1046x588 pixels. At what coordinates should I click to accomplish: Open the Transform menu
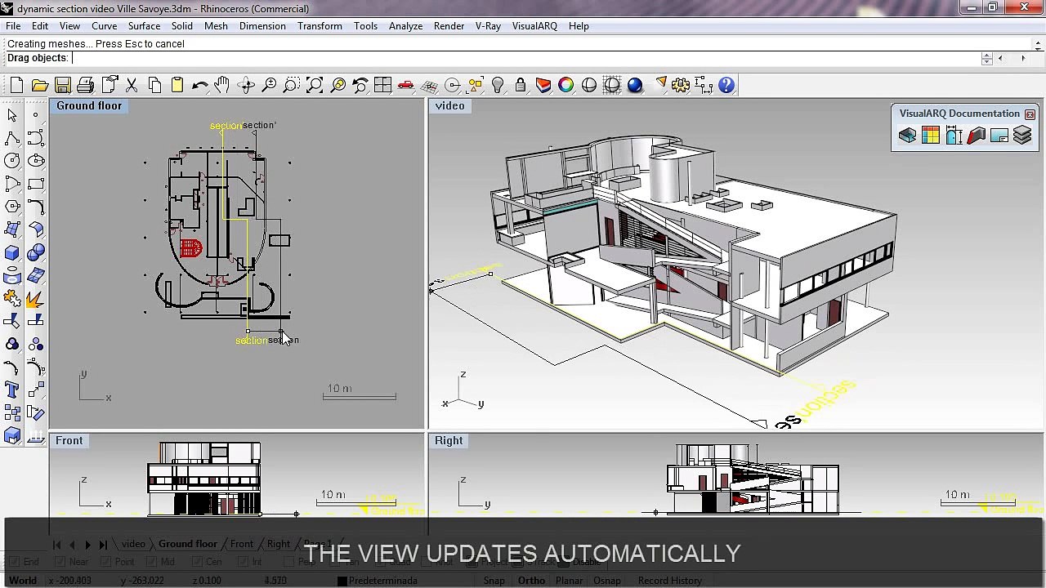(x=320, y=26)
